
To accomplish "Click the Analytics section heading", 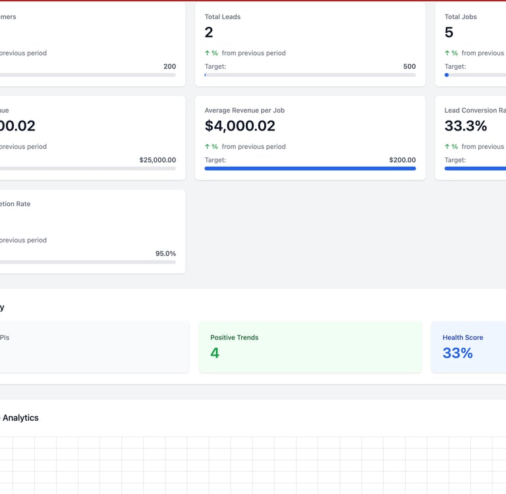I will click(x=20, y=418).
